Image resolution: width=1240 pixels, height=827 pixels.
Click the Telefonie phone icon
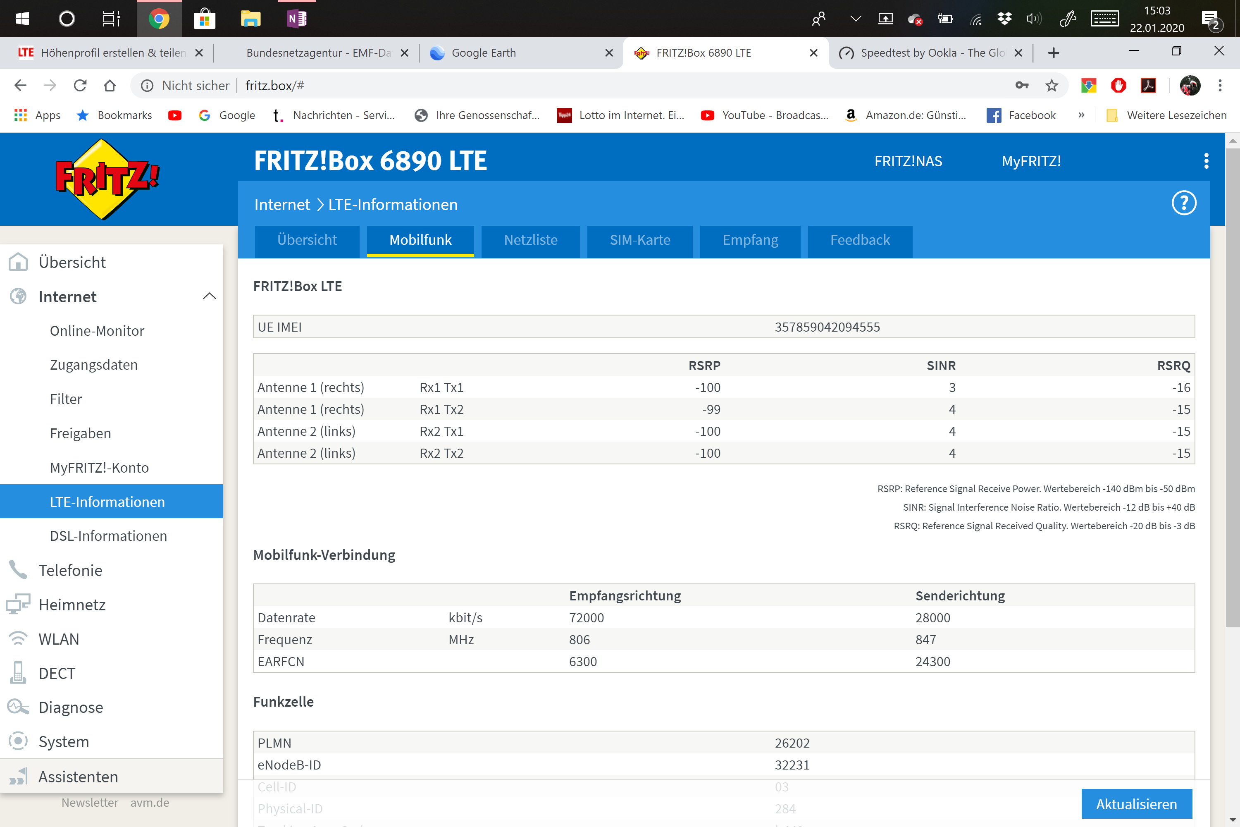coord(19,570)
